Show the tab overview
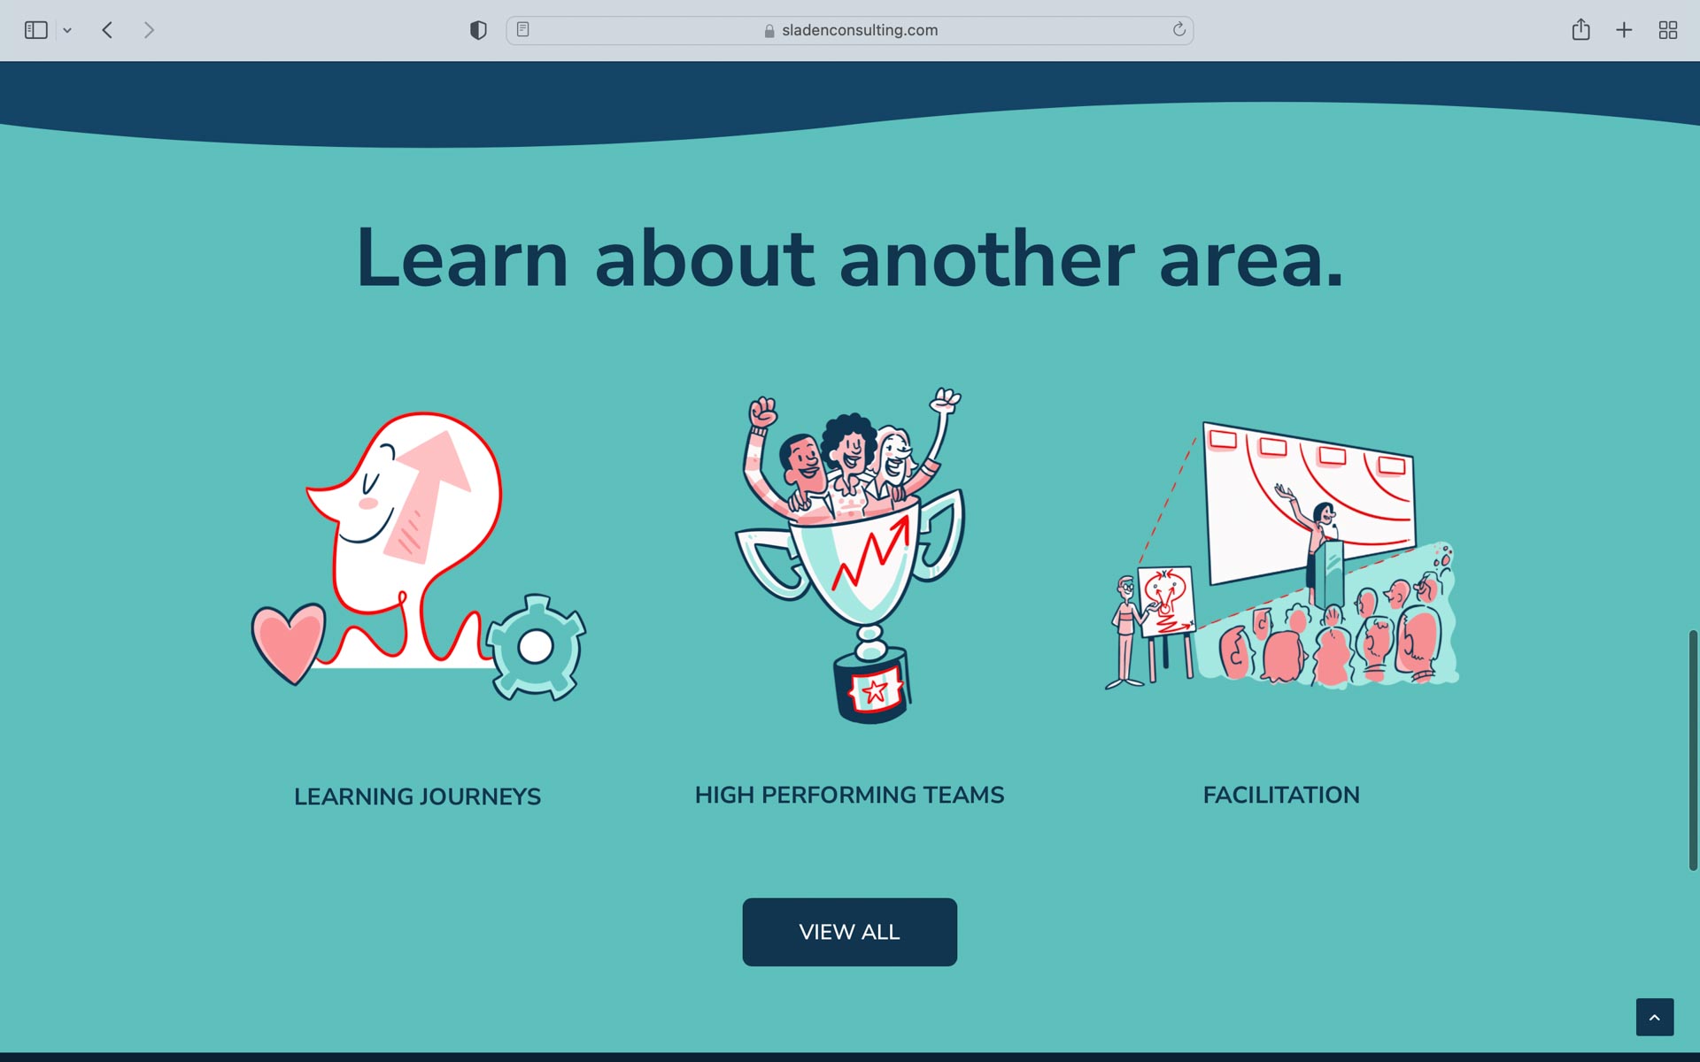 1668,30
